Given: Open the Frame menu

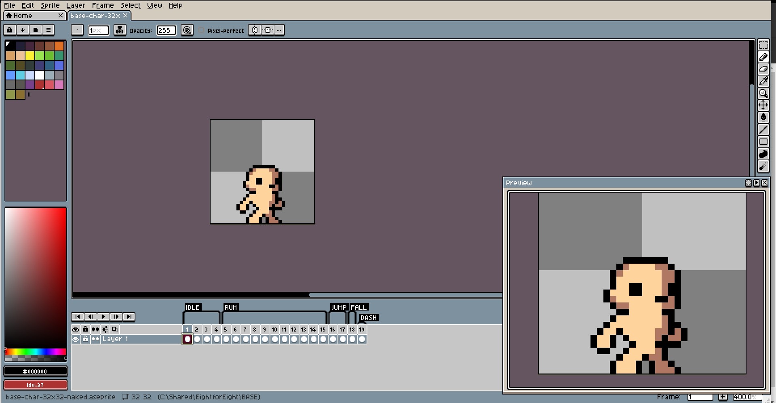Looking at the screenshot, I should click(x=103, y=5).
